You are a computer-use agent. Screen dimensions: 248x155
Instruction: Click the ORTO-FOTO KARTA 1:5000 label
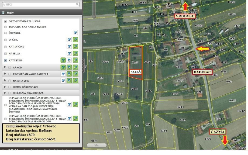tap(24, 21)
